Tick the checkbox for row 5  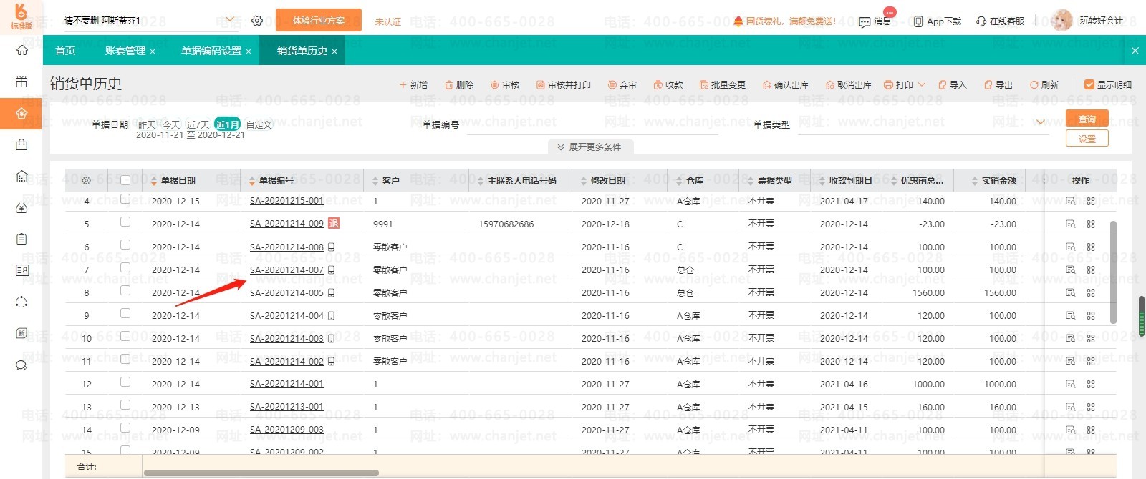125,222
